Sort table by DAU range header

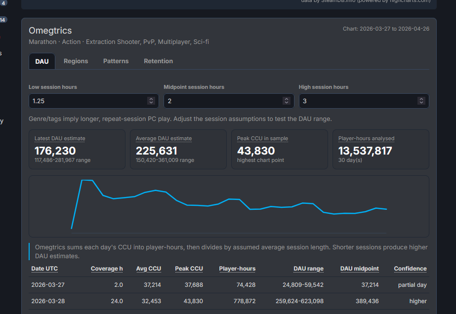click(x=309, y=269)
